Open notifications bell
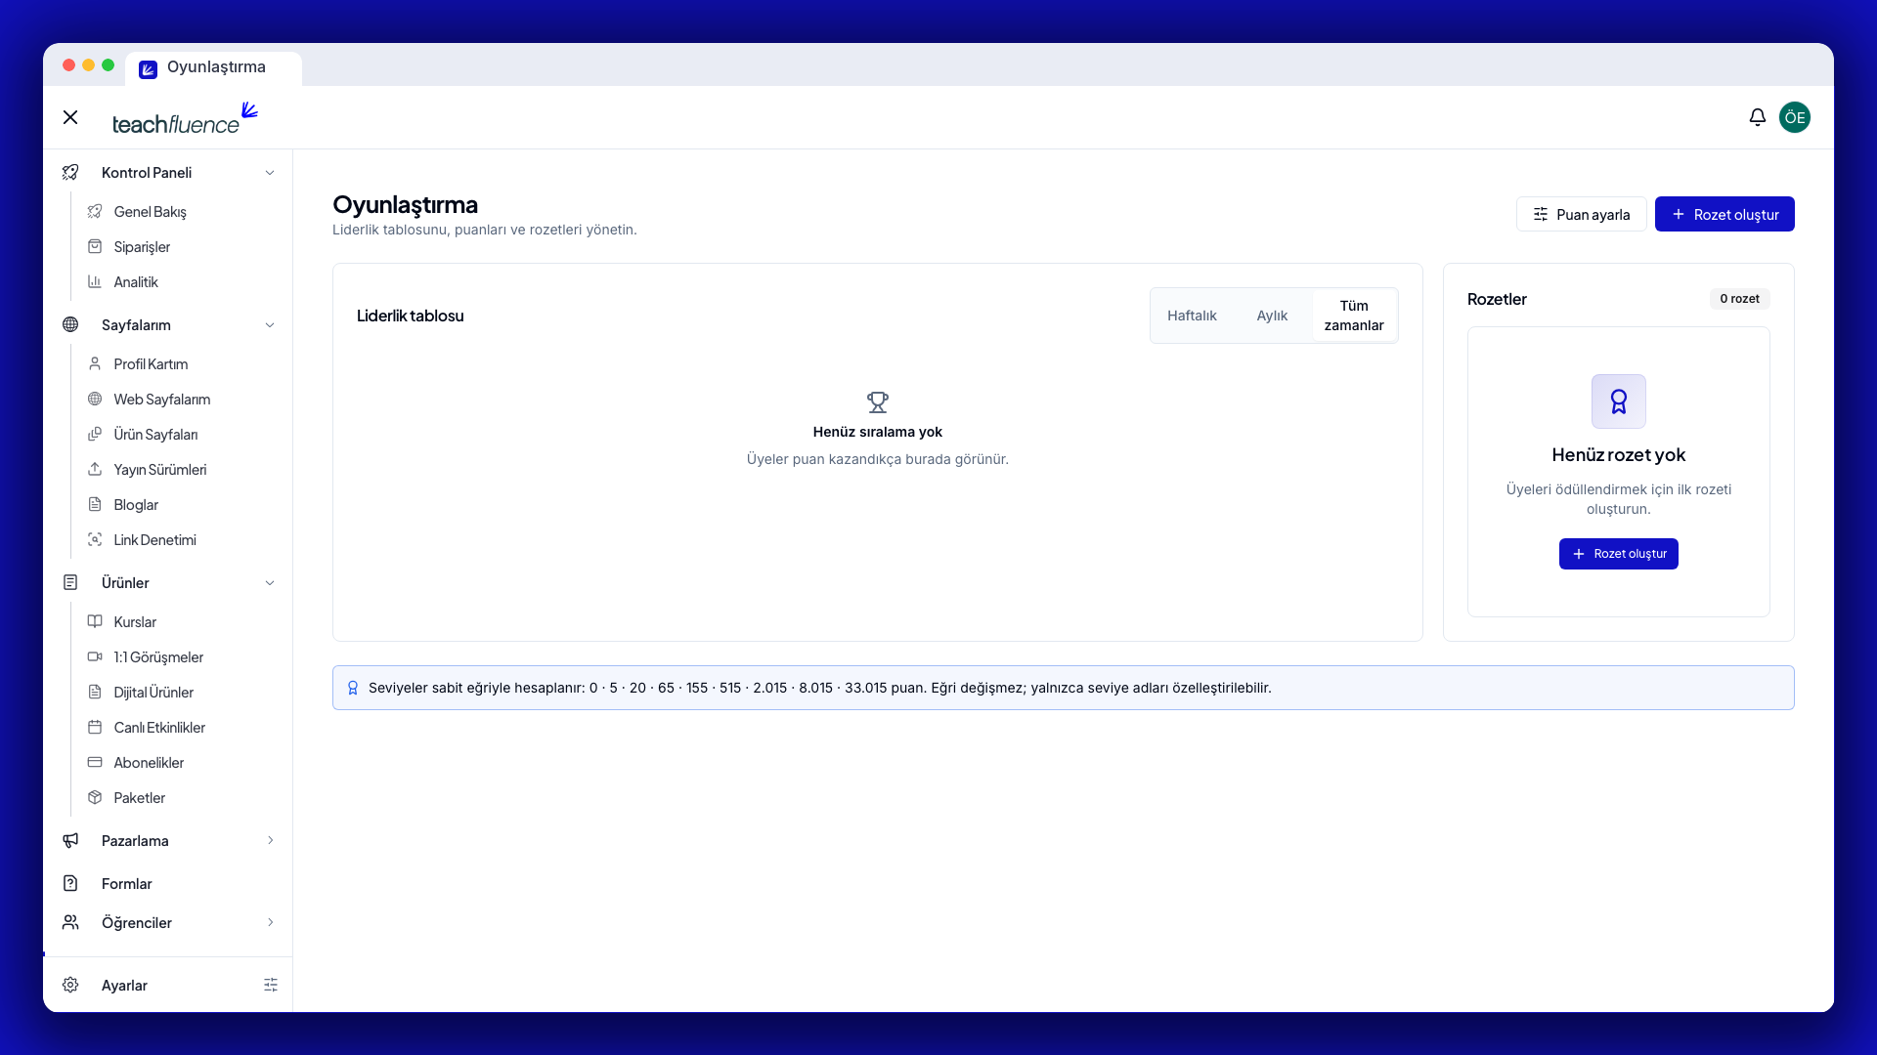 point(1757,117)
